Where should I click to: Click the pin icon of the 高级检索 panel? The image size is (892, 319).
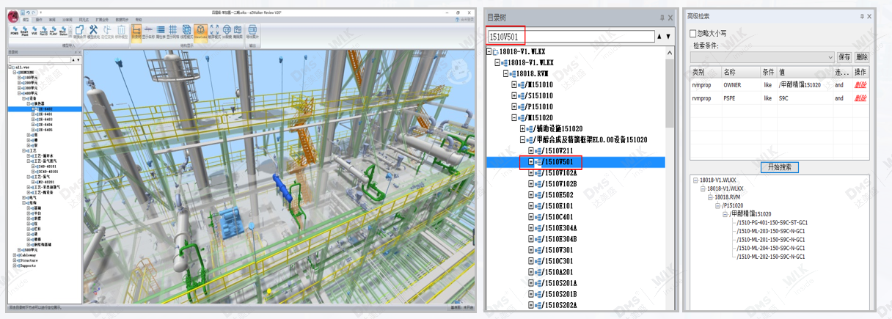[x=861, y=16]
